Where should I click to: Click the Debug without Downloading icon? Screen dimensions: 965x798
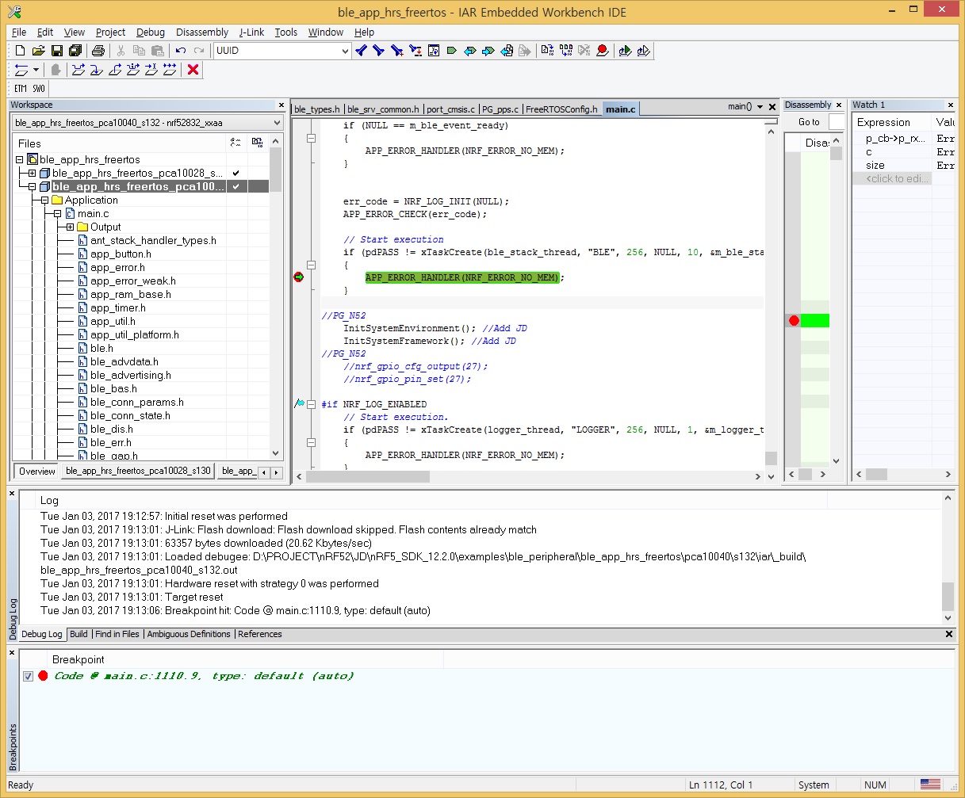pyautogui.click(x=643, y=51)
